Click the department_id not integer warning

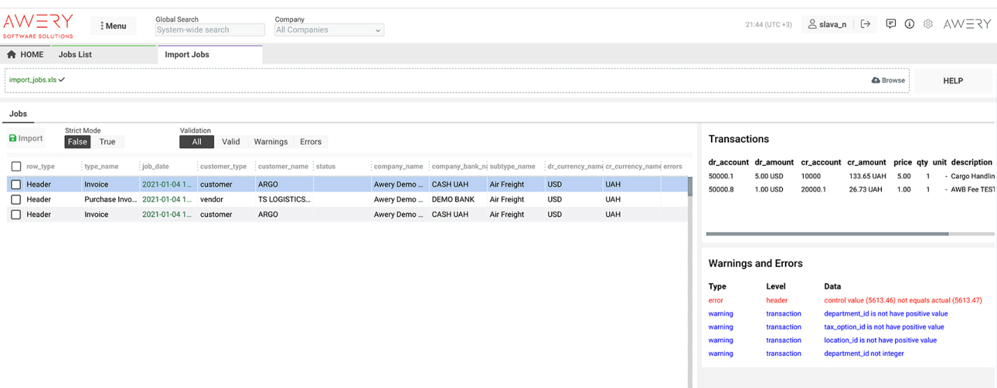coord(864,353)
